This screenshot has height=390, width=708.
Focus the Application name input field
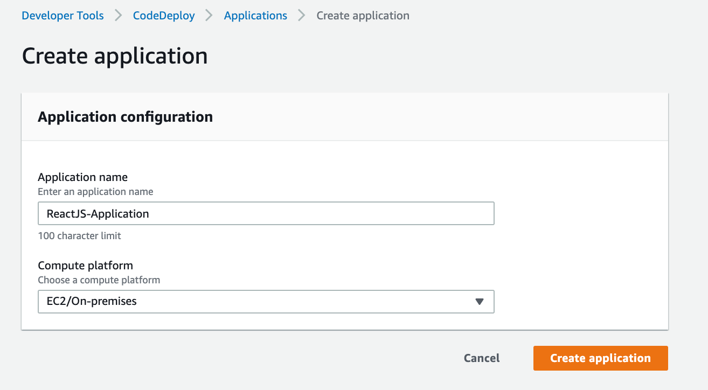266,214
